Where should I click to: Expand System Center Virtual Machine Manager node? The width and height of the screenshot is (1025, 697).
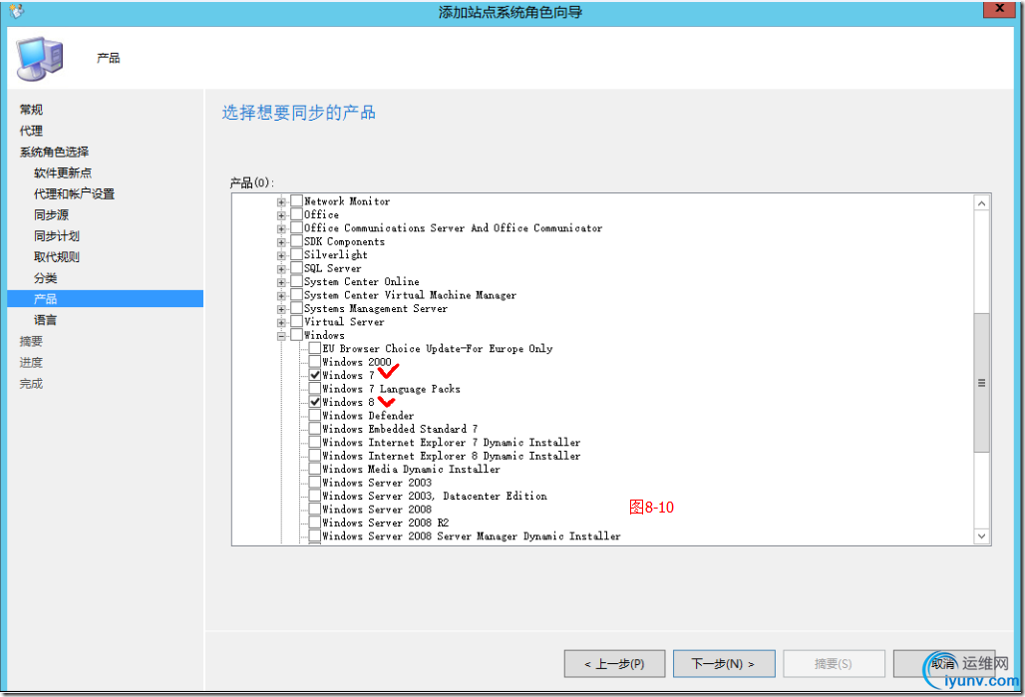click(281, 295)
